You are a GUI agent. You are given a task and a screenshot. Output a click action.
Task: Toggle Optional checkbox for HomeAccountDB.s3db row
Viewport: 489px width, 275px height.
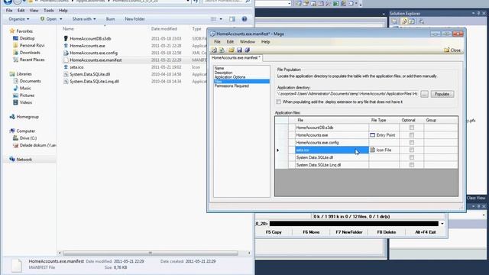click(x=412, y=128)
